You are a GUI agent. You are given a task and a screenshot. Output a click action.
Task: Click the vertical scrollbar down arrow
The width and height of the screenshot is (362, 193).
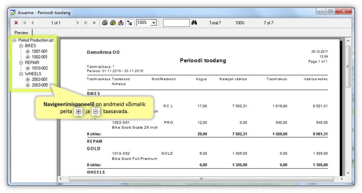point(348,173)
